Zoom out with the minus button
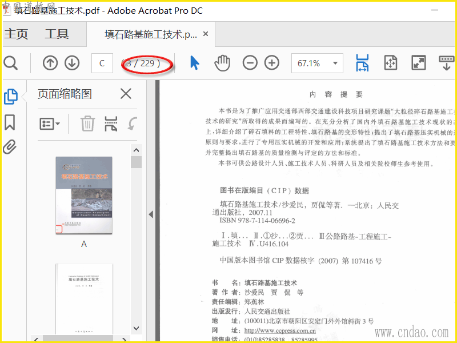 [x=250, y=63]
